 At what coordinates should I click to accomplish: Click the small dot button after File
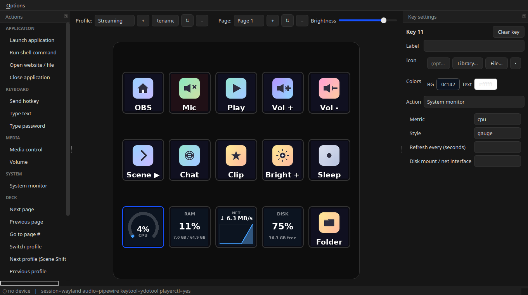pos(516,63)
